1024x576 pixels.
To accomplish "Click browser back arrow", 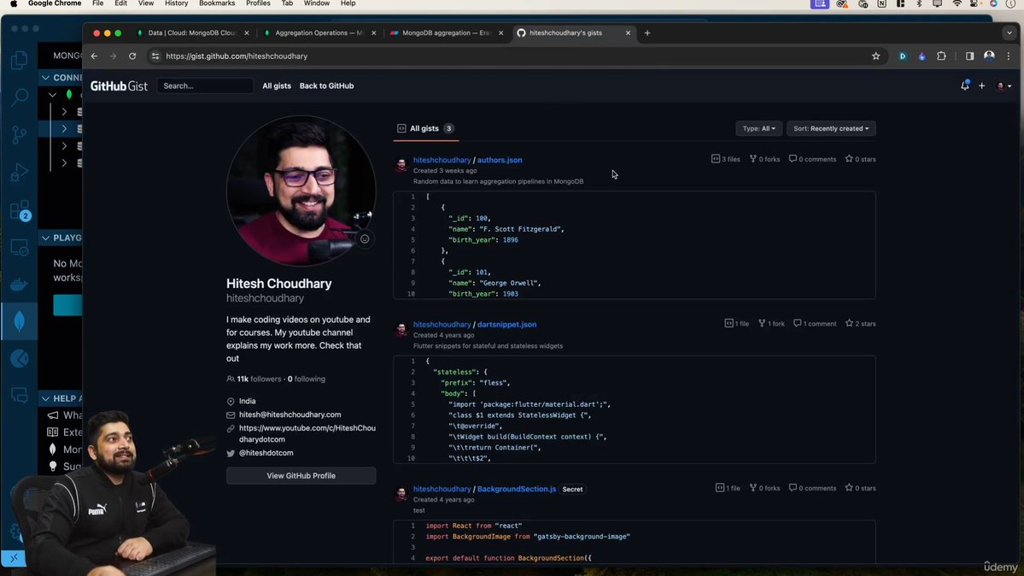I will [94, 56].
